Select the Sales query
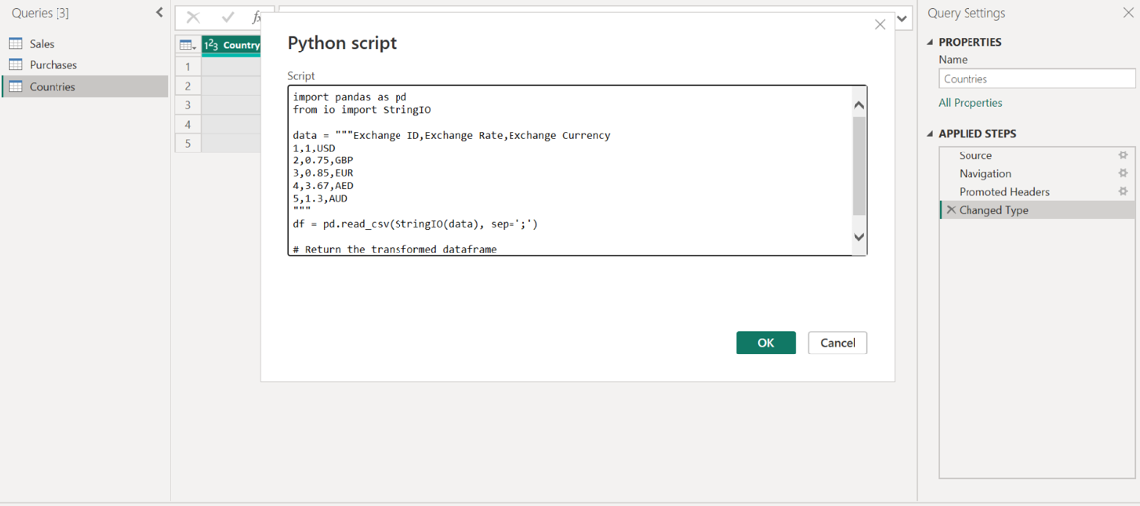This screenshot has height=506, width=1140. click(x=42, y=44)
